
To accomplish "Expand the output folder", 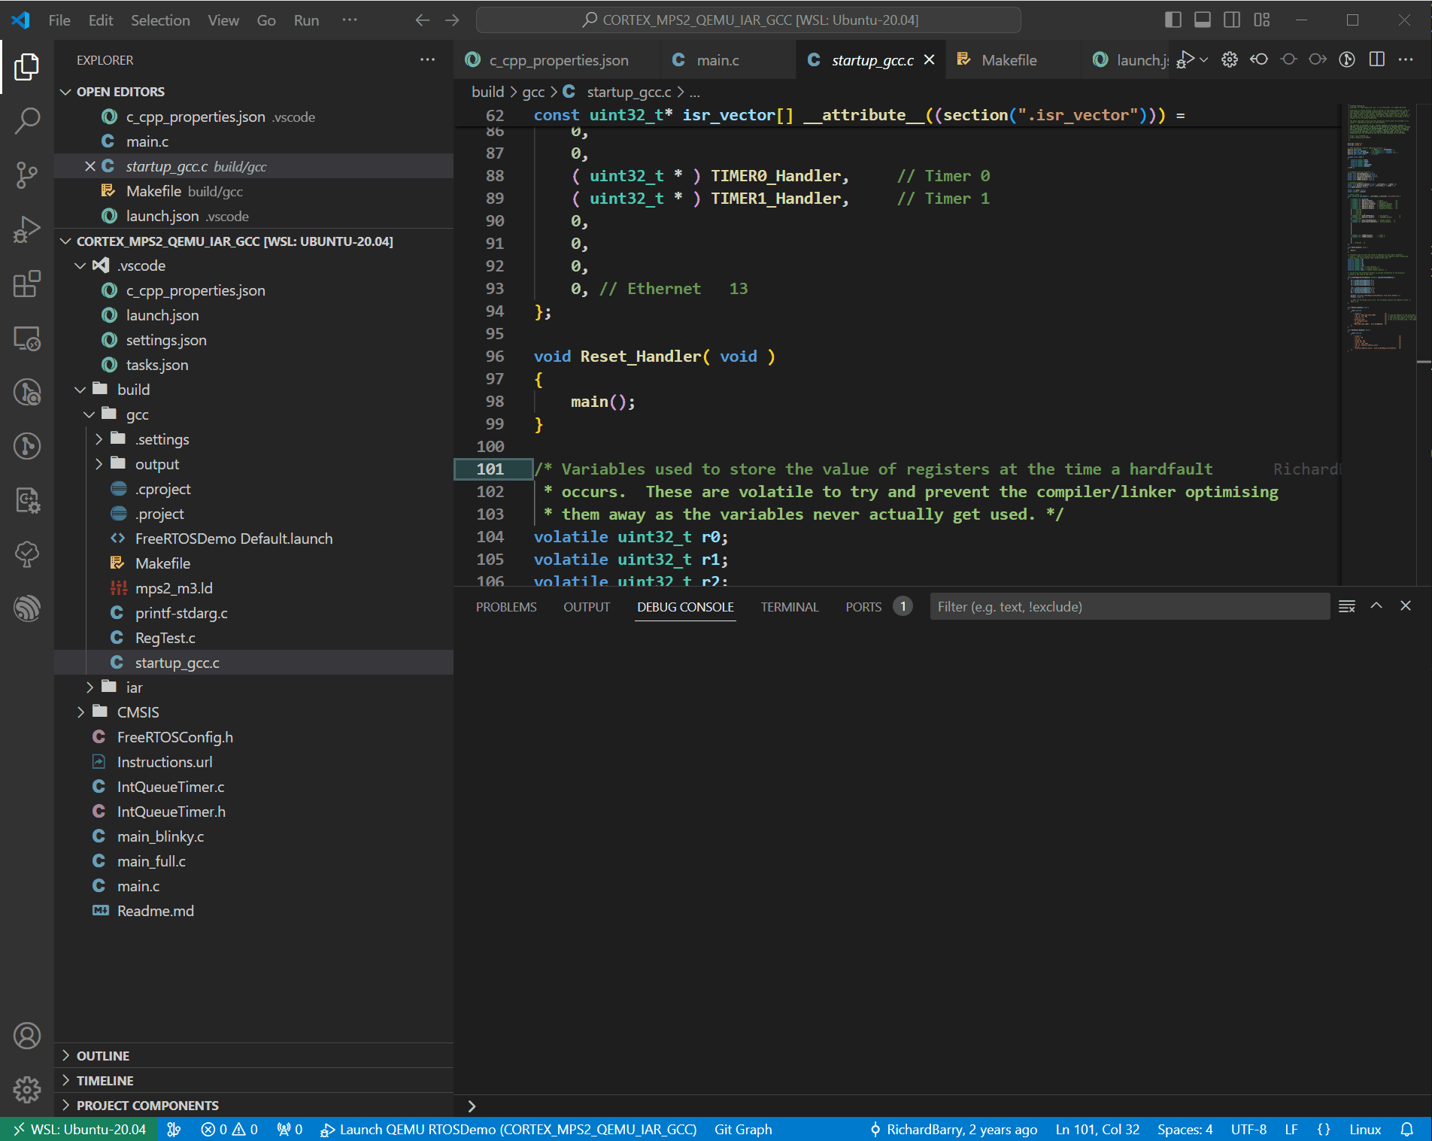I will 99,464.
